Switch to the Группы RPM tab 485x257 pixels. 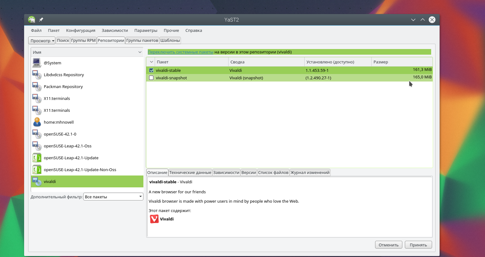tap(83, 40)
